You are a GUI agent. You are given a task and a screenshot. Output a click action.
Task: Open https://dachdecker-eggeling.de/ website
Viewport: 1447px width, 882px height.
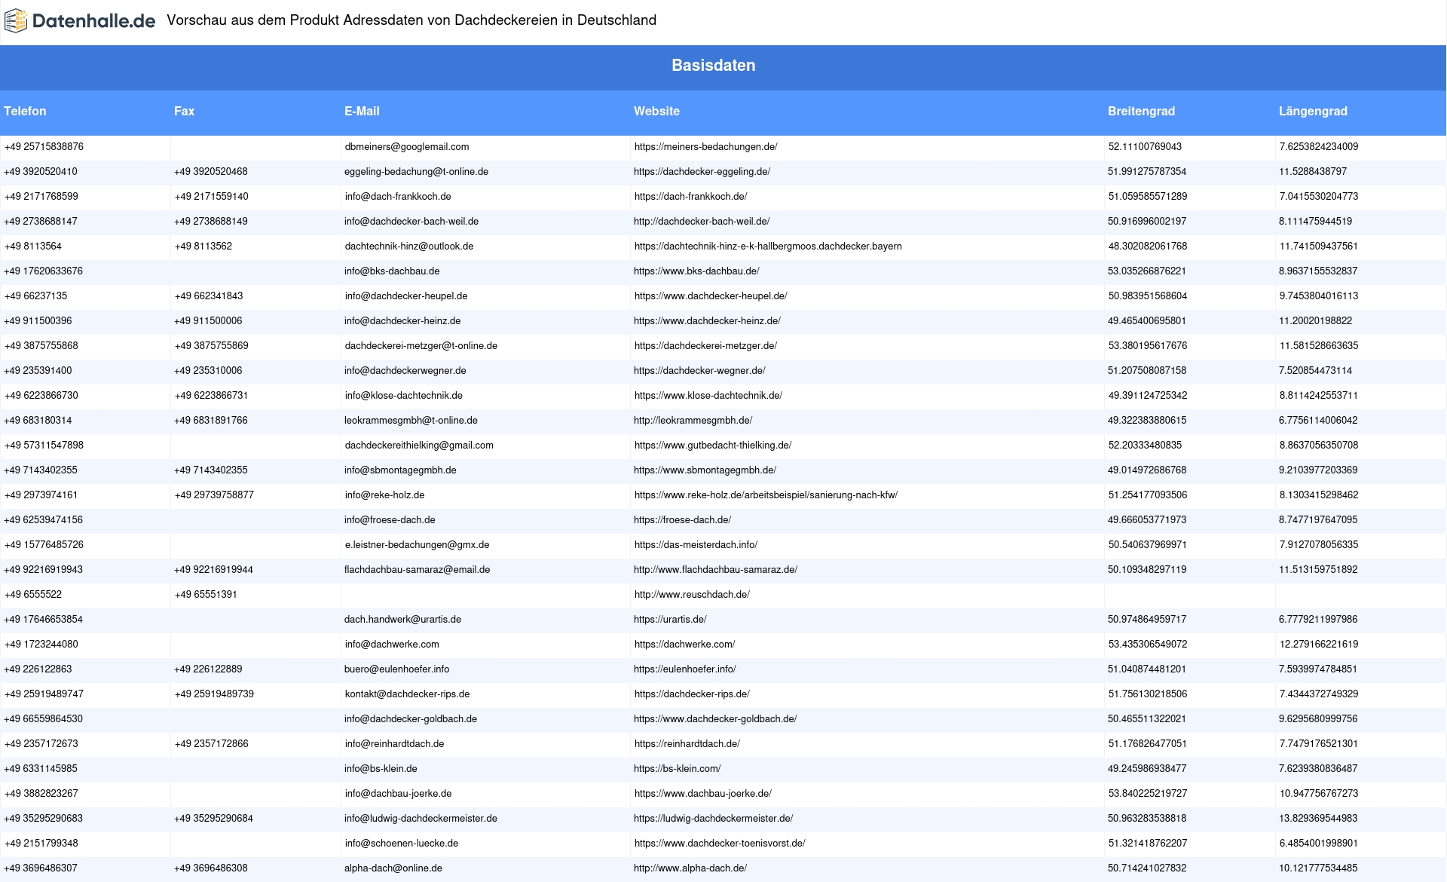702,172
